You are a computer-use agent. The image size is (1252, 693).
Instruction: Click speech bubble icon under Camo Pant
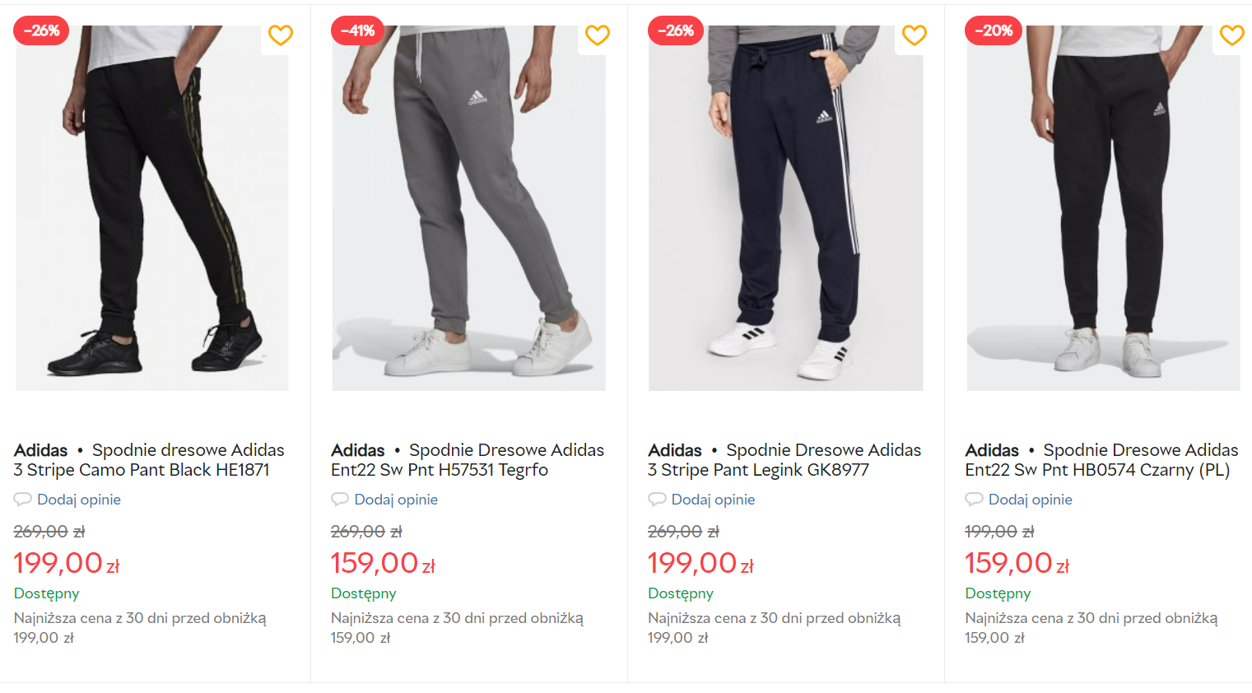click(23, 499)
